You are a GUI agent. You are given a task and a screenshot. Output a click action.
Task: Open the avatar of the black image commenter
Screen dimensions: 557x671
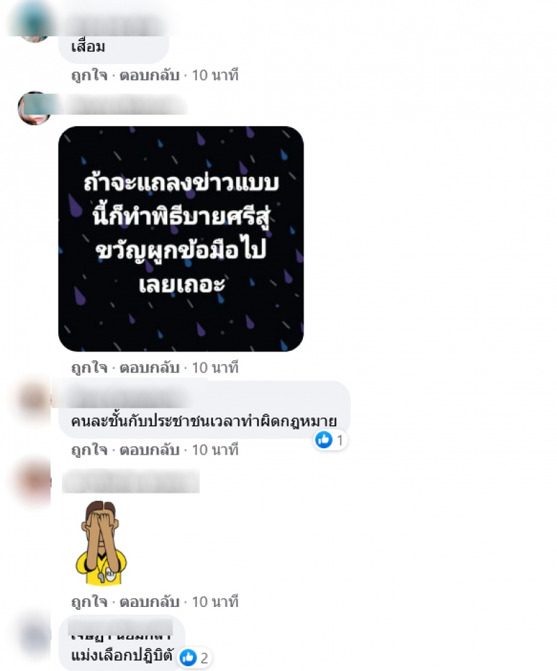coord(35,109)
